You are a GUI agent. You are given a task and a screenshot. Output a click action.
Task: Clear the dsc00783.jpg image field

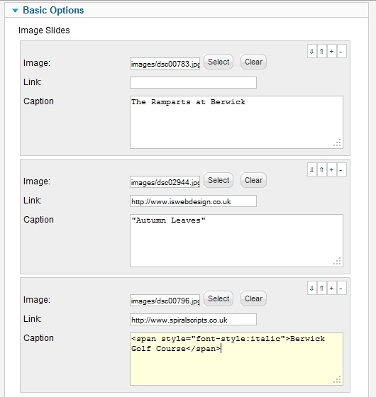click(253, 62)
